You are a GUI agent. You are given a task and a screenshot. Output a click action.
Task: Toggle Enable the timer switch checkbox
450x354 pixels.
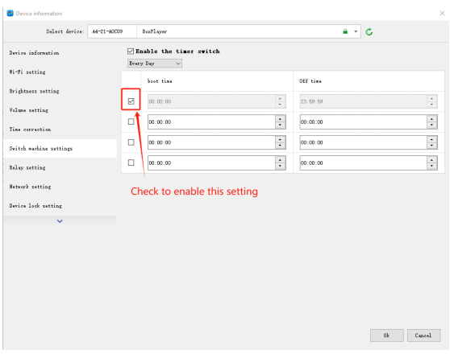pyautogui.click(x=131, y=51)
